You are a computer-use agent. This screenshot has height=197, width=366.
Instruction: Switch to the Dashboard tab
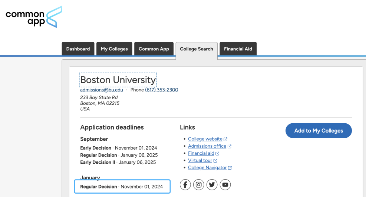(x=78, y=49)
